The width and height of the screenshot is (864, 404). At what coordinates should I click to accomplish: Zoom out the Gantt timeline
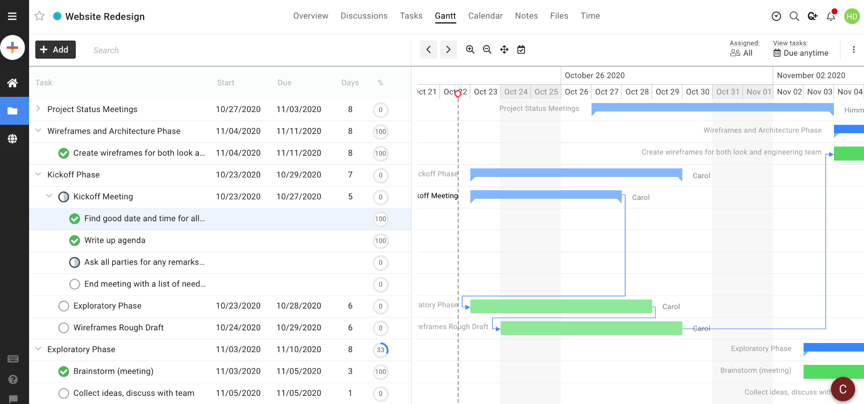(x=487, y=50)
